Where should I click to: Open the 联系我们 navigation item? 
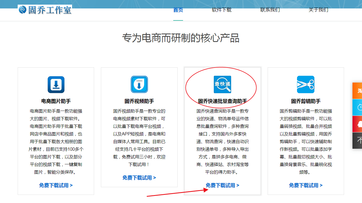[x=270, y=10]
